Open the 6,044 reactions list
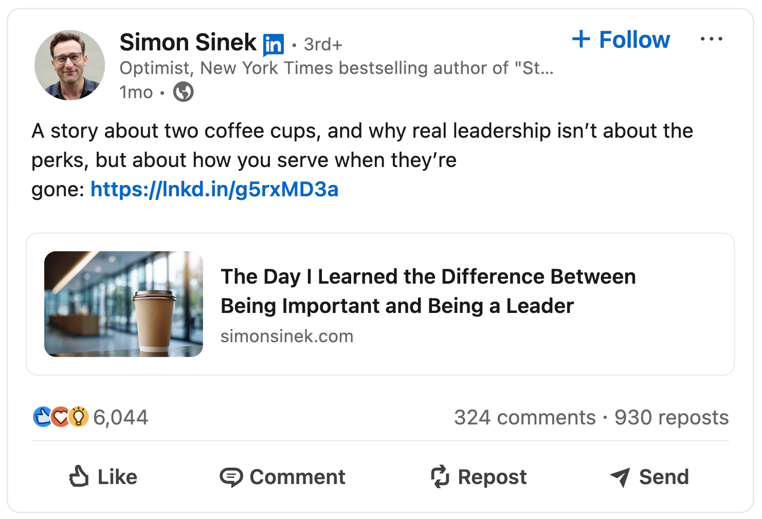 click(x=121, y=417)
